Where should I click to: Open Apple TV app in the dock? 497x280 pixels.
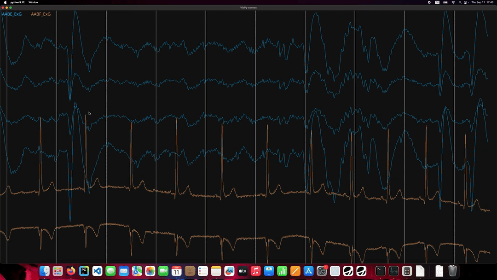coord(243,271)
